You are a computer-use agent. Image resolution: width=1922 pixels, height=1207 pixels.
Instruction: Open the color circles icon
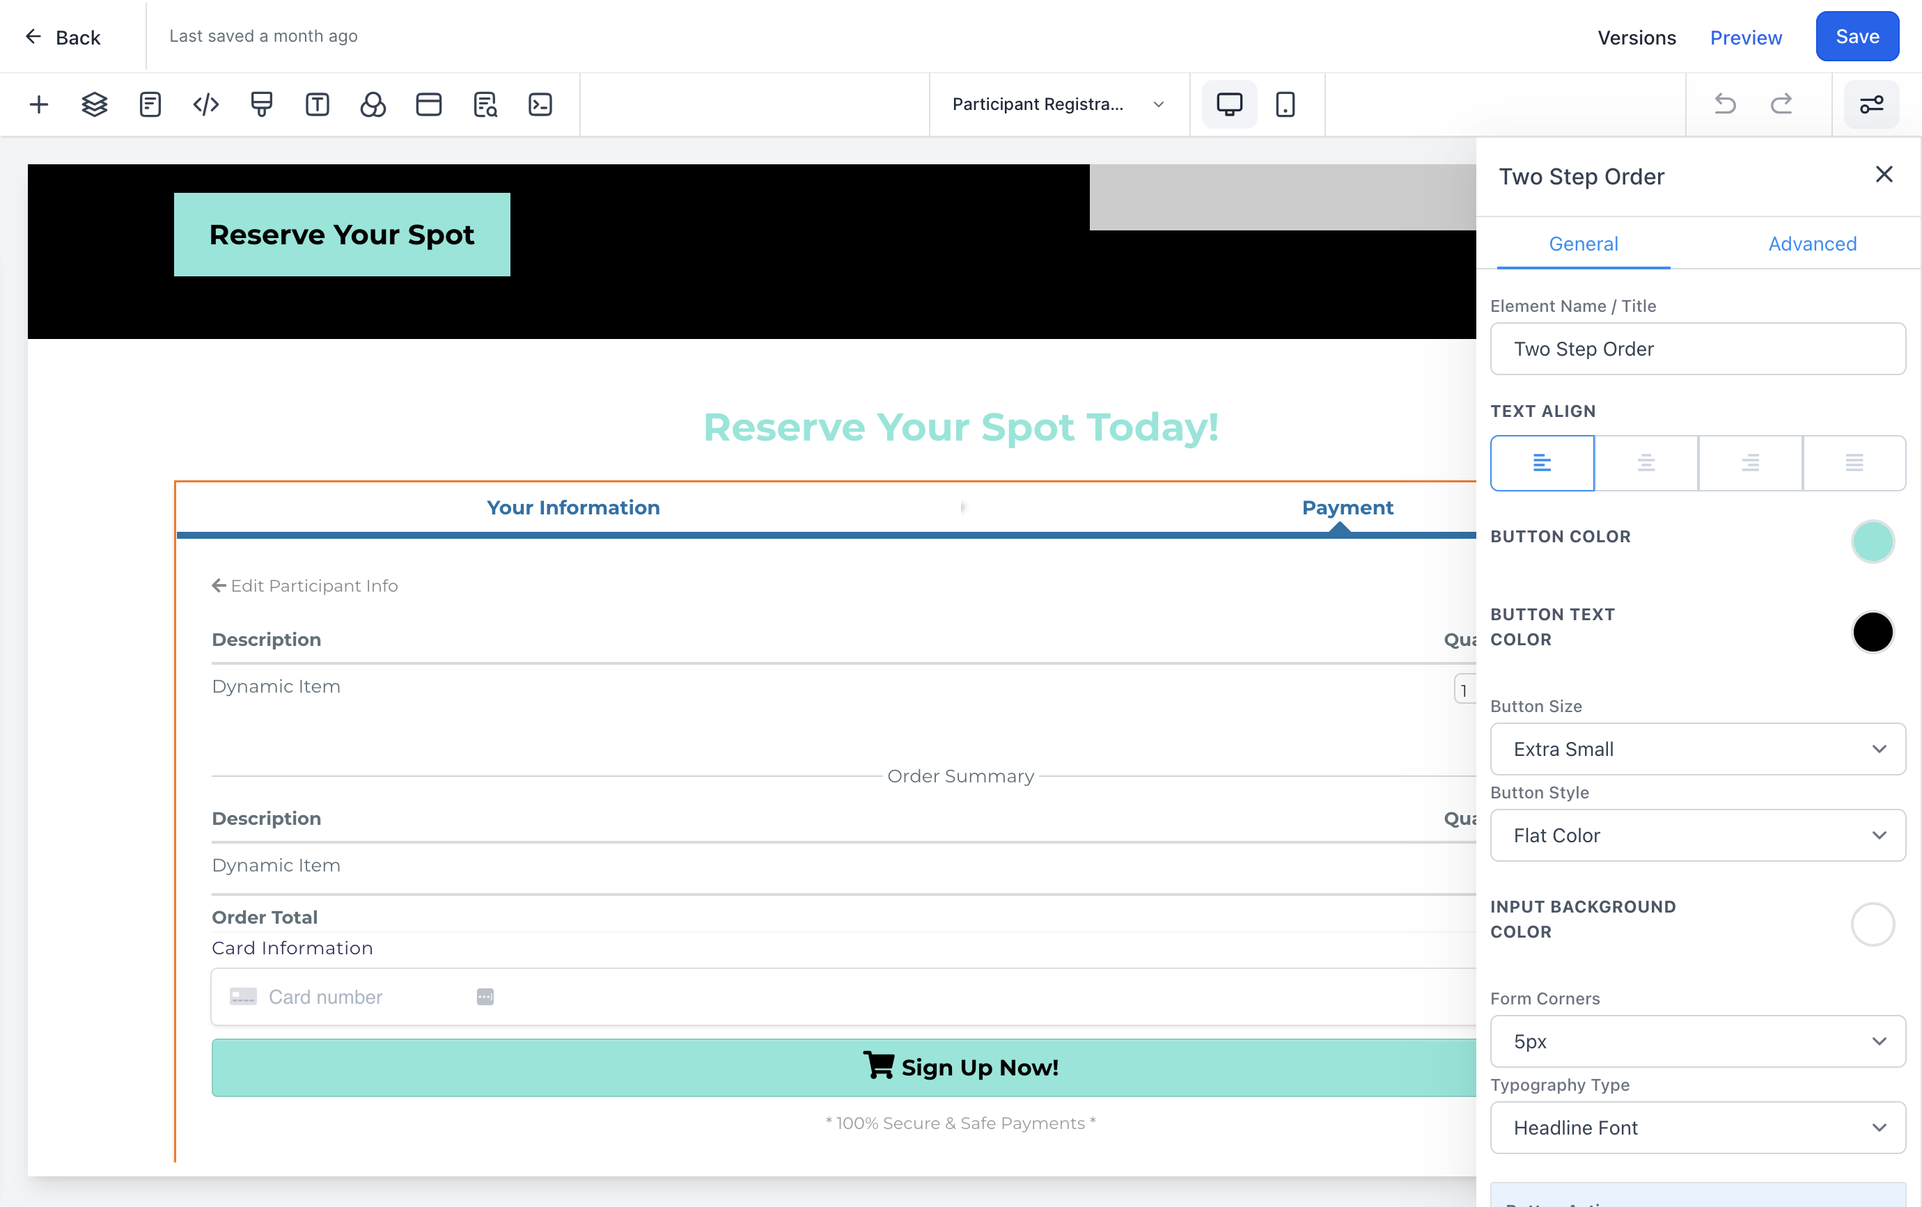pyautogui.click(x=373, y=104)
